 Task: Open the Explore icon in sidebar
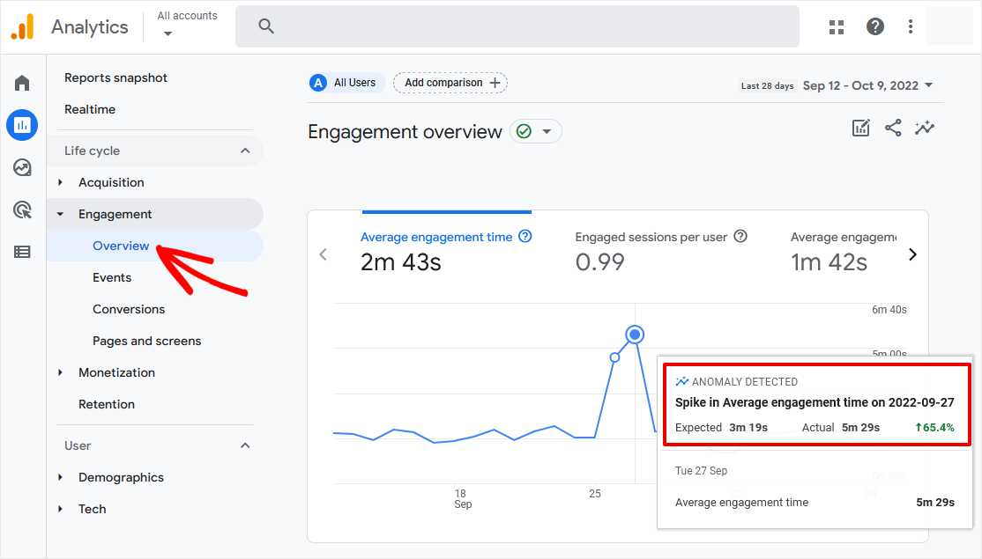22,167
